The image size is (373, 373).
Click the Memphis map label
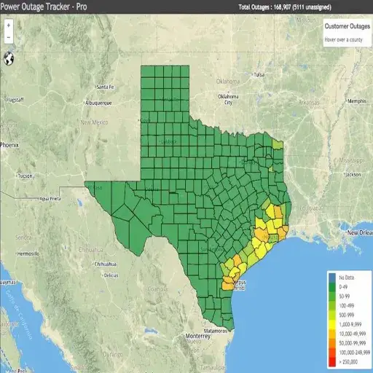[x=357, y=101]
